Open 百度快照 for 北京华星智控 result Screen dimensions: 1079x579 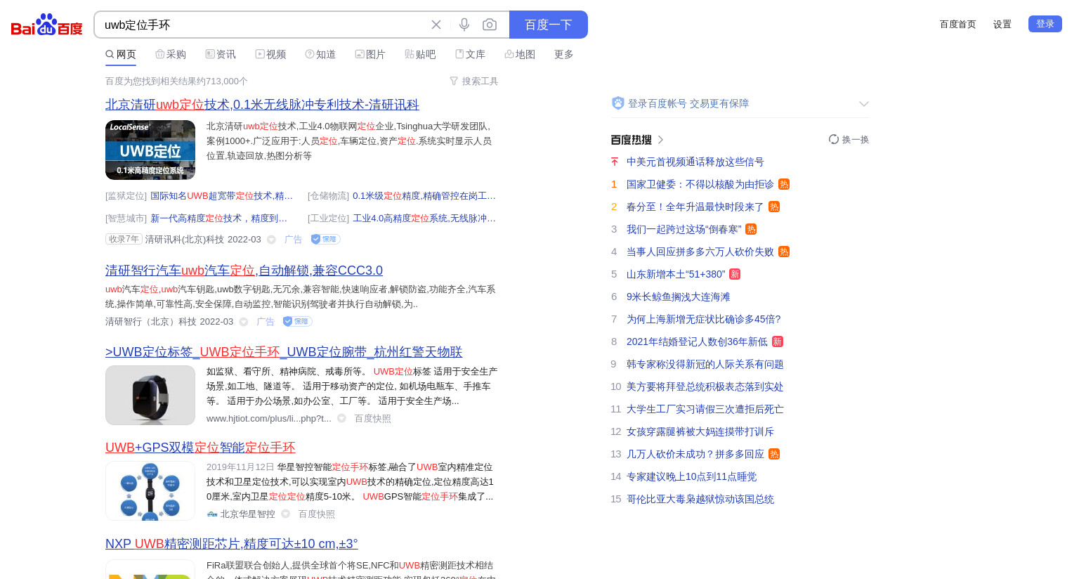(317, 514)
